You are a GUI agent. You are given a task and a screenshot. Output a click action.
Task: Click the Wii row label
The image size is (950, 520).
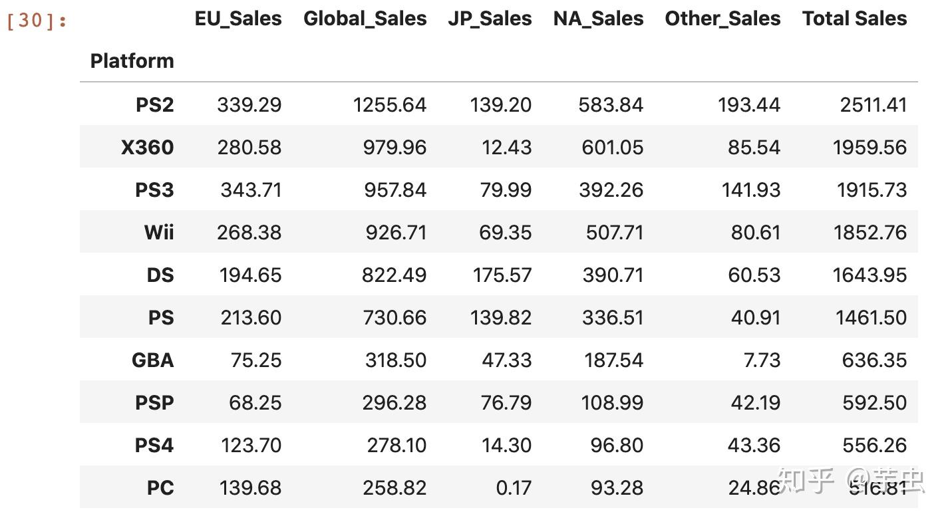tap(158, 233)
